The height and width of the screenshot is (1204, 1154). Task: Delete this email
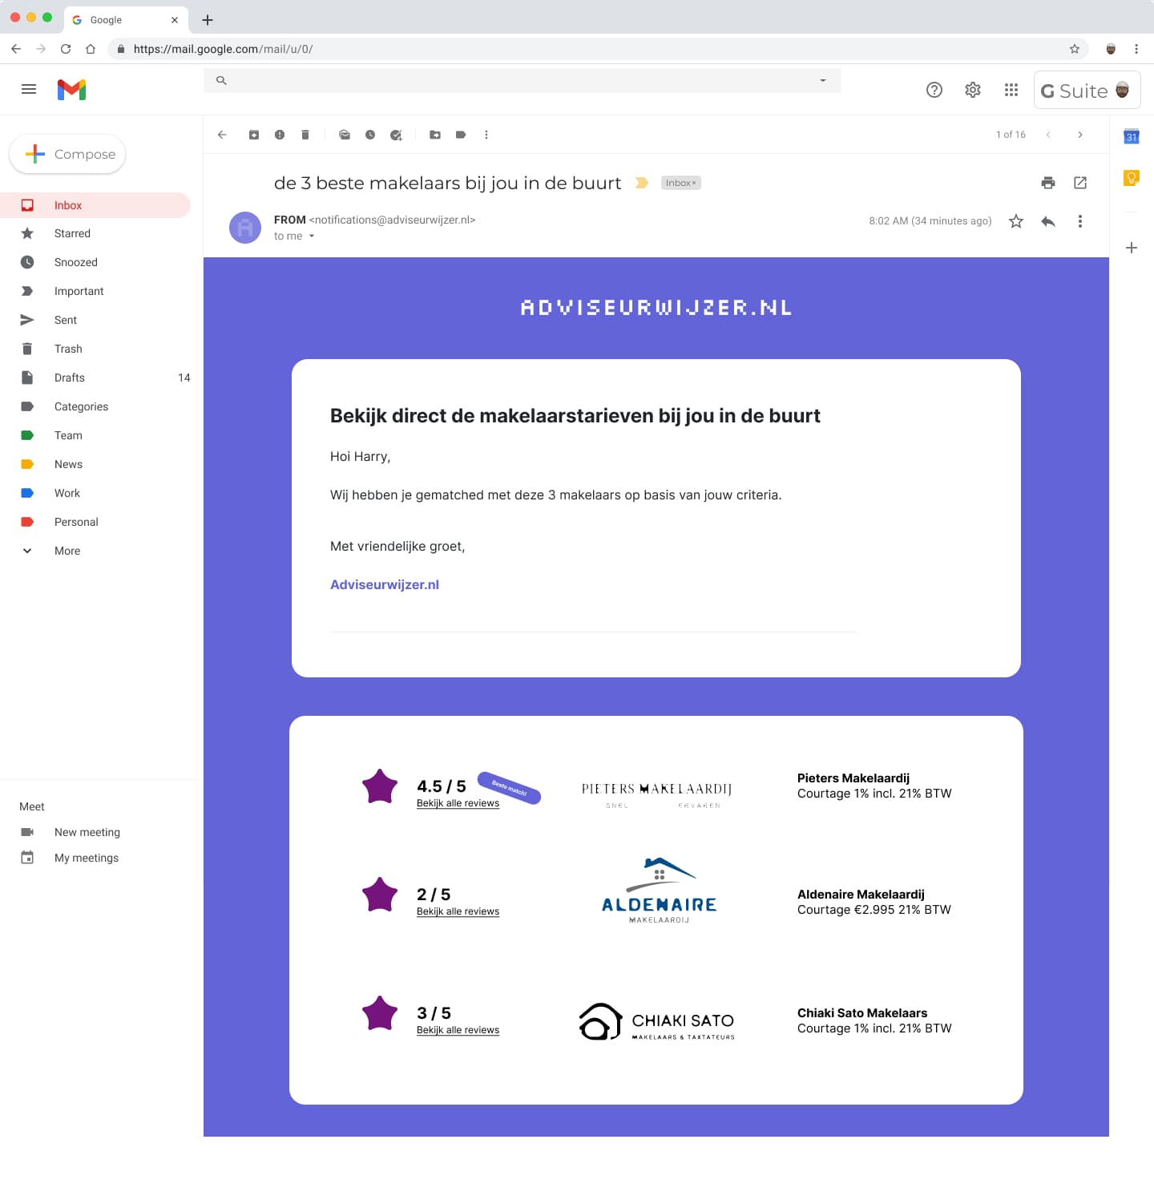point(305,135)
